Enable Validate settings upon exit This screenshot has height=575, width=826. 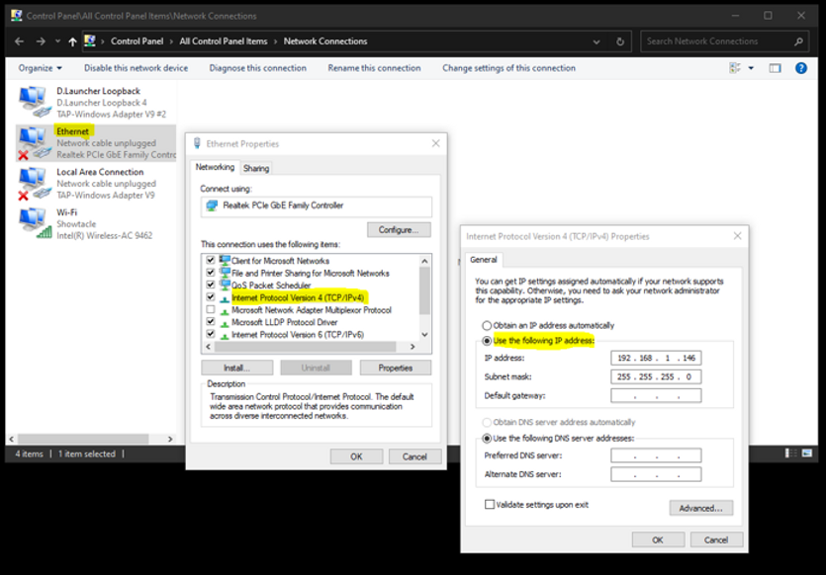click(490, 505)
